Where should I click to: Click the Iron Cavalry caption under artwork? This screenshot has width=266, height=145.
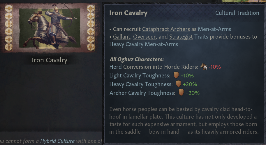tap(50, 60)
